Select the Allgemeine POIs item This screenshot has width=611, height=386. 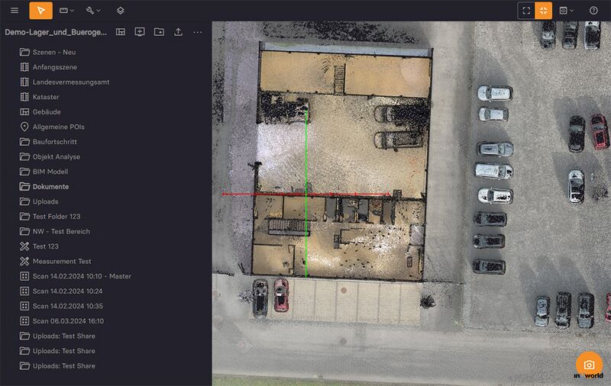pyautogui.click(x=60, y=127)
